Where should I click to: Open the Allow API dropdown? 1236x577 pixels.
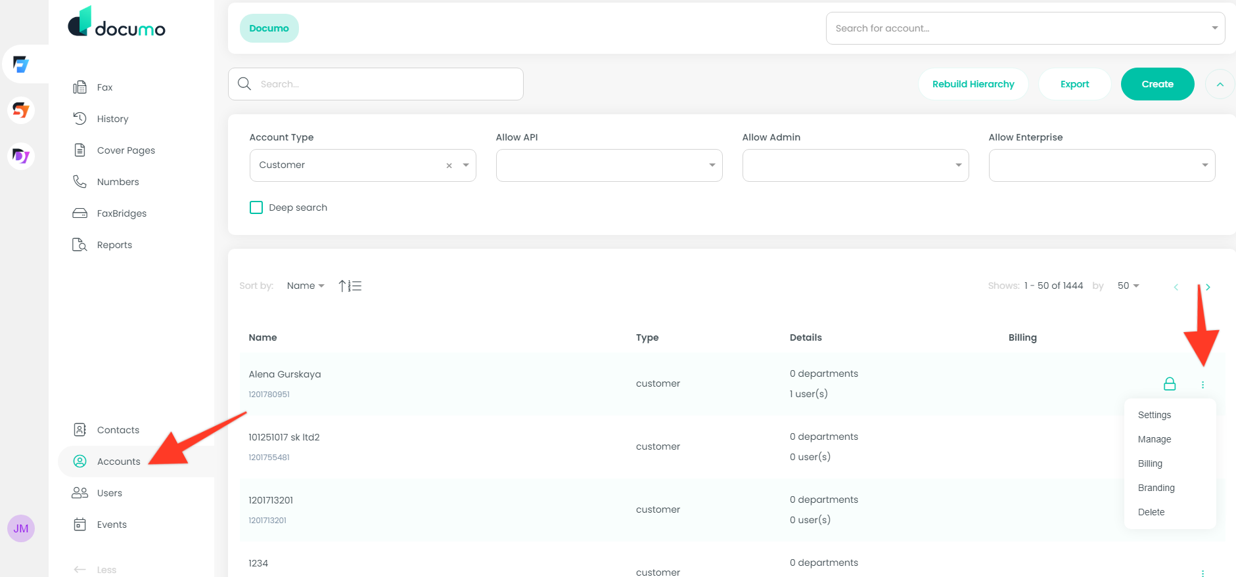click(609, 165)
